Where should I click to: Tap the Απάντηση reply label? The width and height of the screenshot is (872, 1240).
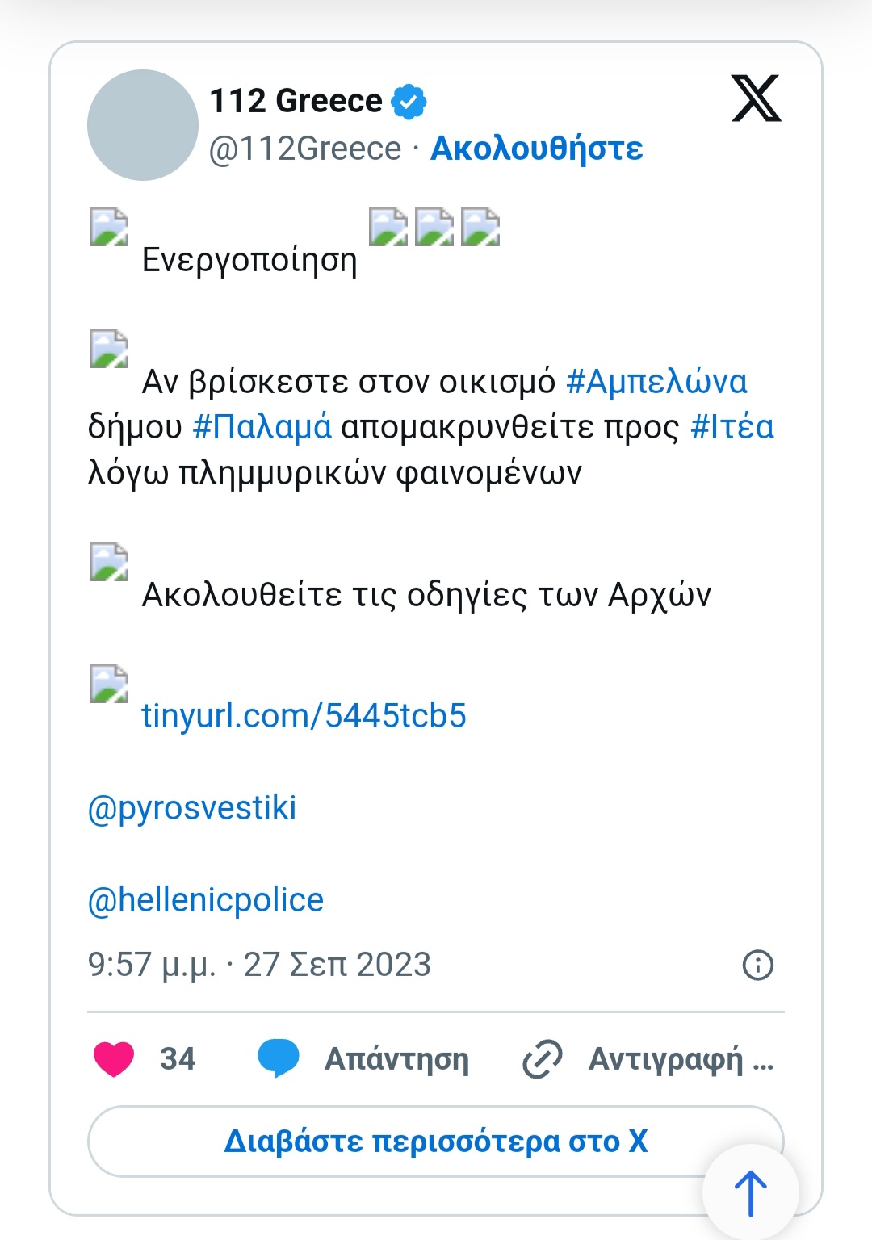pos(396,1059)
